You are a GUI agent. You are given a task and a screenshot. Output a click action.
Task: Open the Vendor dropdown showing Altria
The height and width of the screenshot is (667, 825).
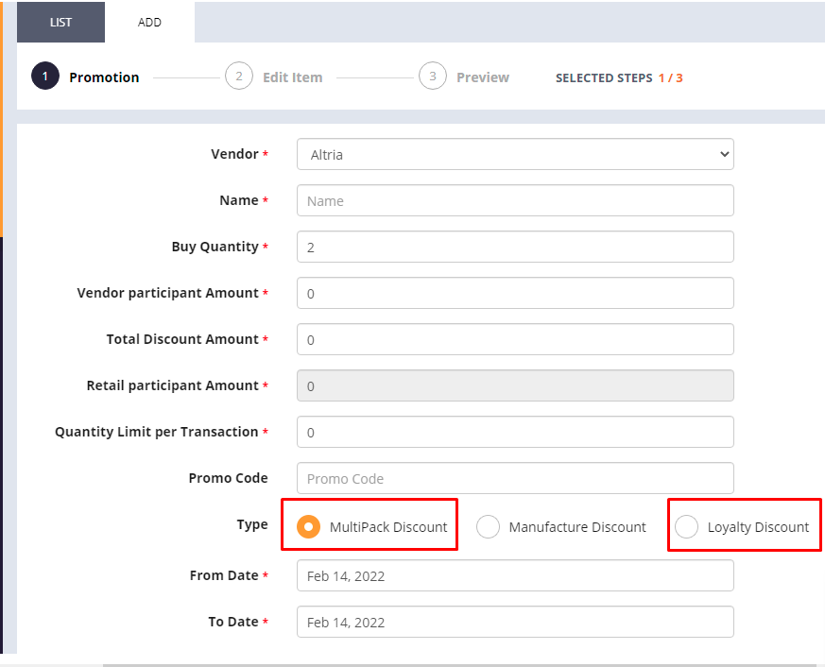tap(515, 154)
